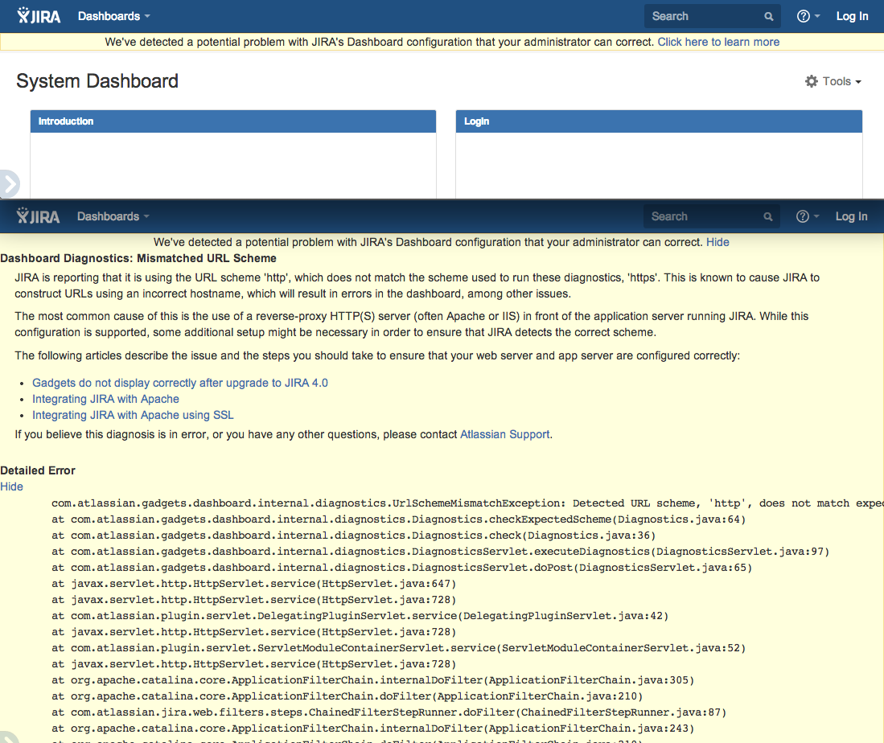Image resolution: width=884 pixels, height=743 pixels.
Task: Click the magnifier icon in the lower search box
Action: [768, 216]
